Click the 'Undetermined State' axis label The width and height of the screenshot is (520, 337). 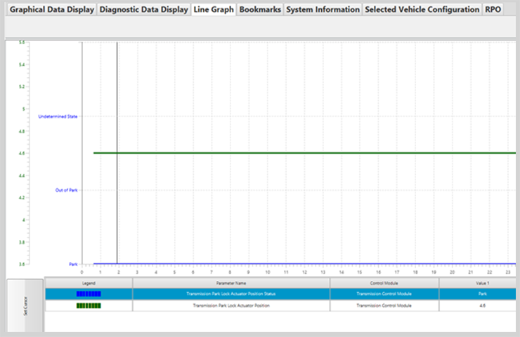58,115
